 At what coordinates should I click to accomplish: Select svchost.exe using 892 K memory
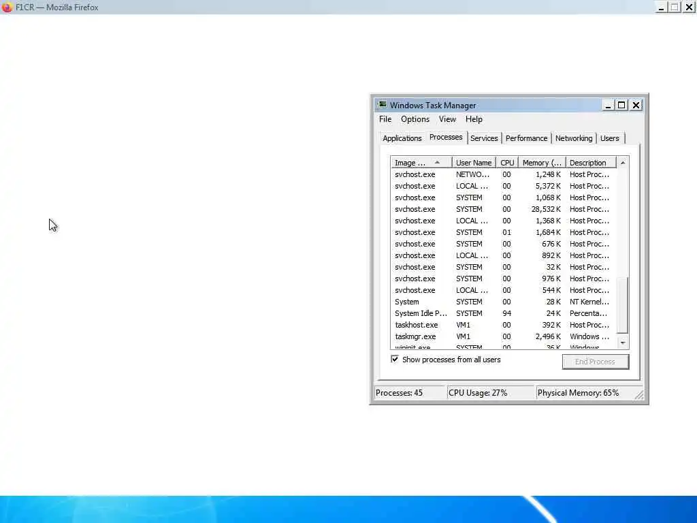[504, 256]
